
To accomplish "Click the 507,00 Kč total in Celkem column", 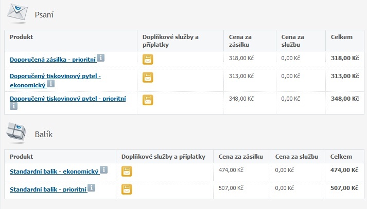I will tap(344, 188).
